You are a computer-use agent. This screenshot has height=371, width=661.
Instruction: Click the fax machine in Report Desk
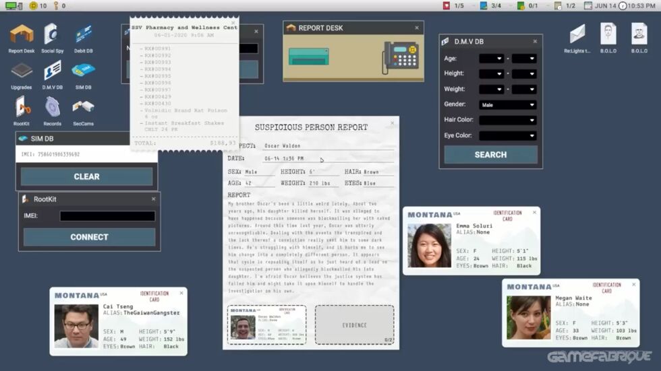[309, 57]
